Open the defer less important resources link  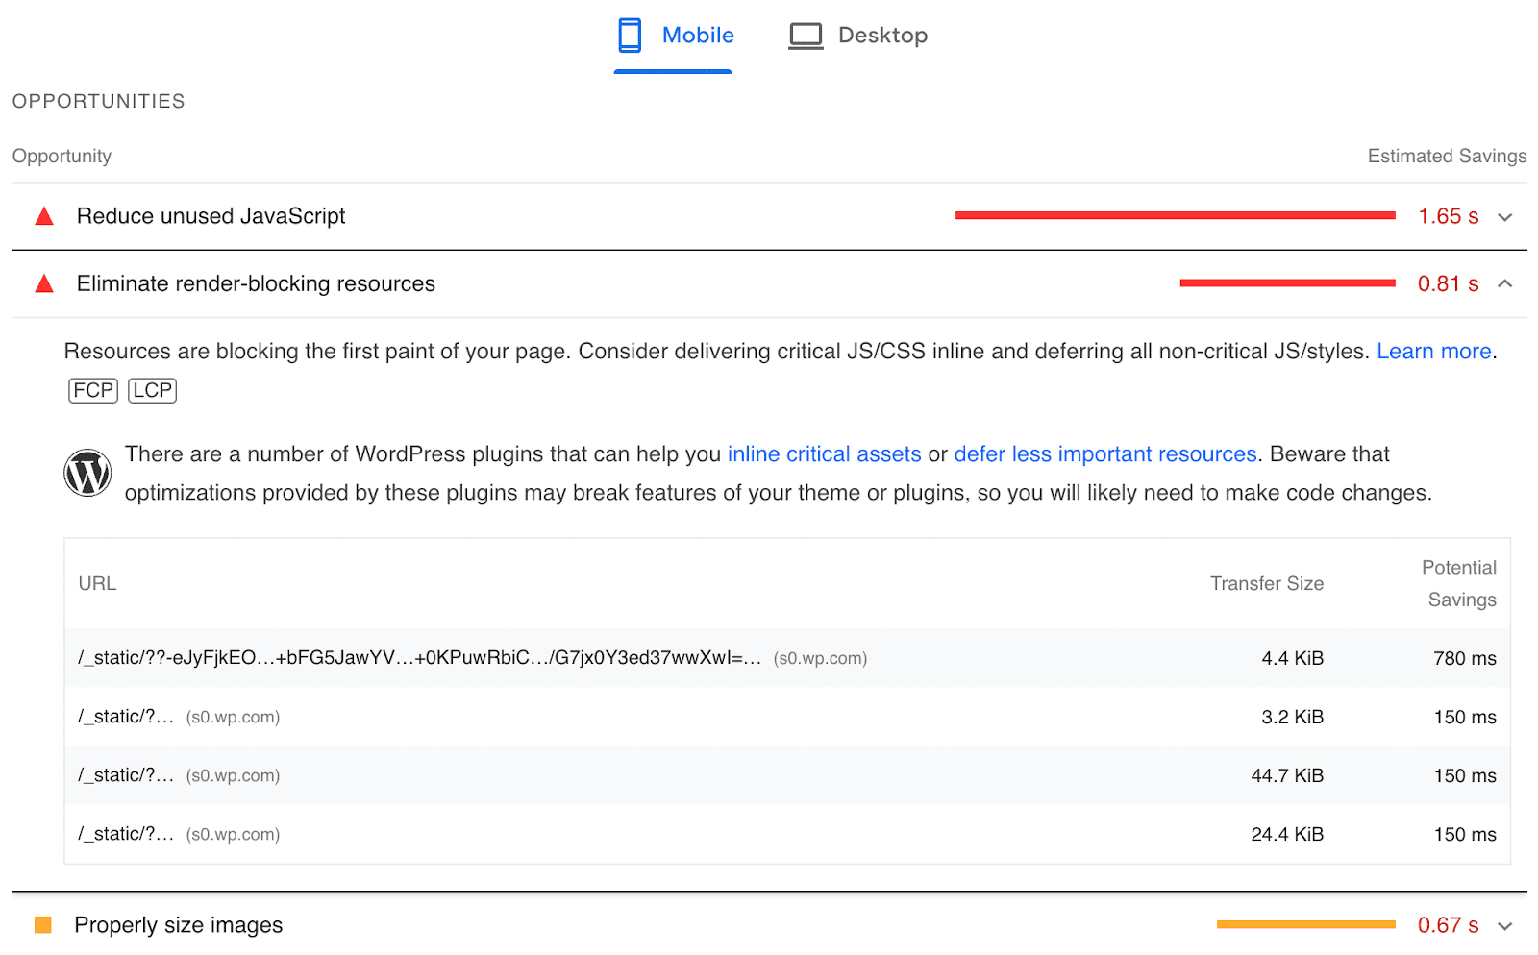click(1105, 453)
